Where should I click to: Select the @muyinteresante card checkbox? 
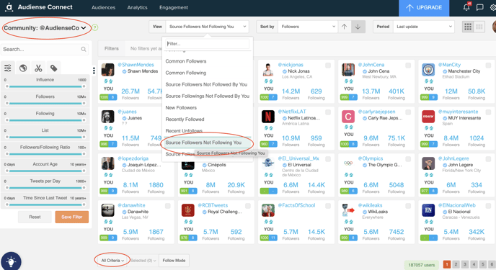click(x=488, y=112)
